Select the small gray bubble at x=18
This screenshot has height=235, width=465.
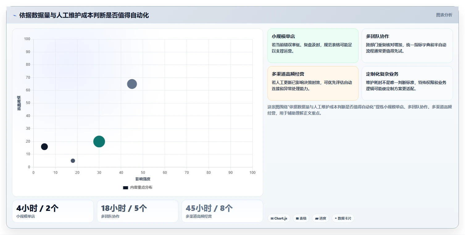73,161
